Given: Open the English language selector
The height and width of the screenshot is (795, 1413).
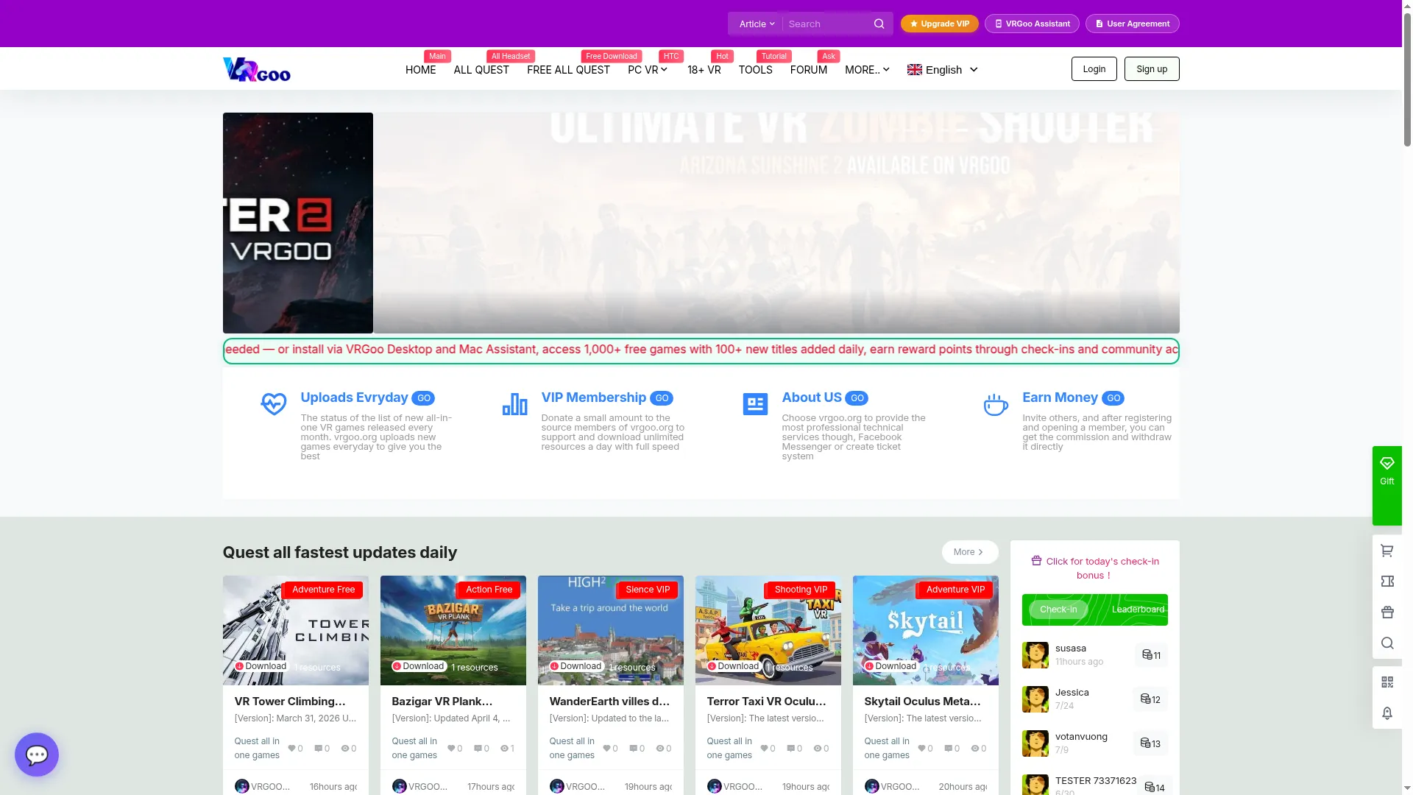Looking at the screenshot, I should [x=943, y=70].
